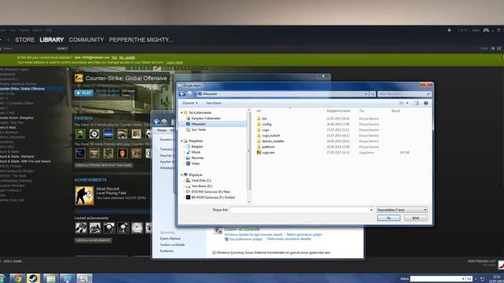Expand the Yerel Disk (C:) node
This screenshot has width=504, height=283.
pyautogui.click(x=184, y=180)
